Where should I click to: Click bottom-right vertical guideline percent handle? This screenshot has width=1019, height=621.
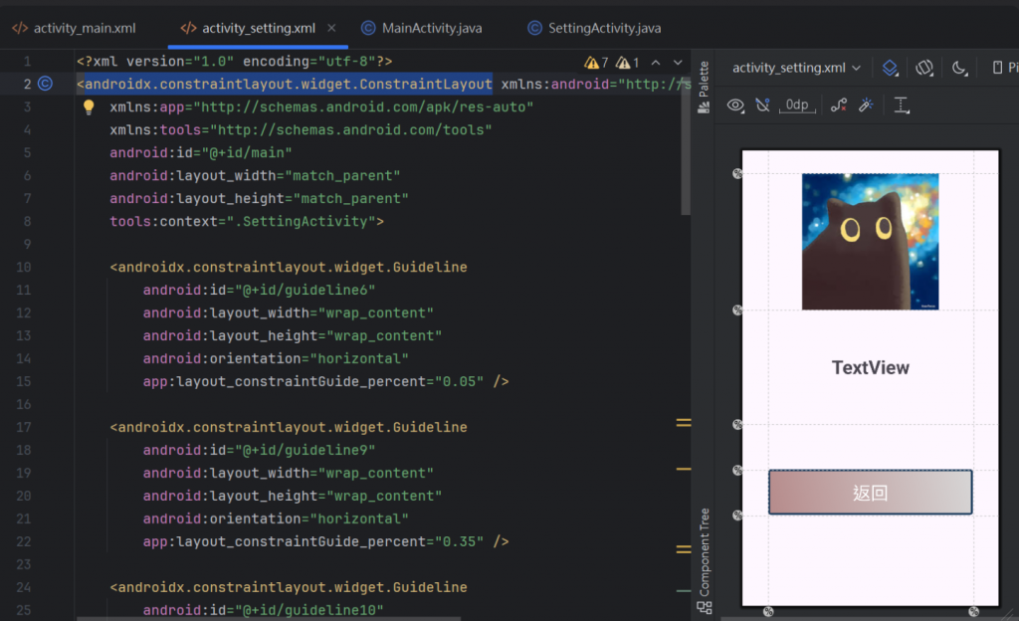(973, 611)
